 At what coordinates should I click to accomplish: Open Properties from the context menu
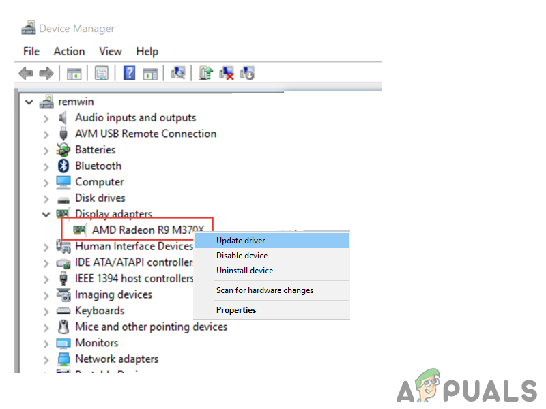coord(272,310)
